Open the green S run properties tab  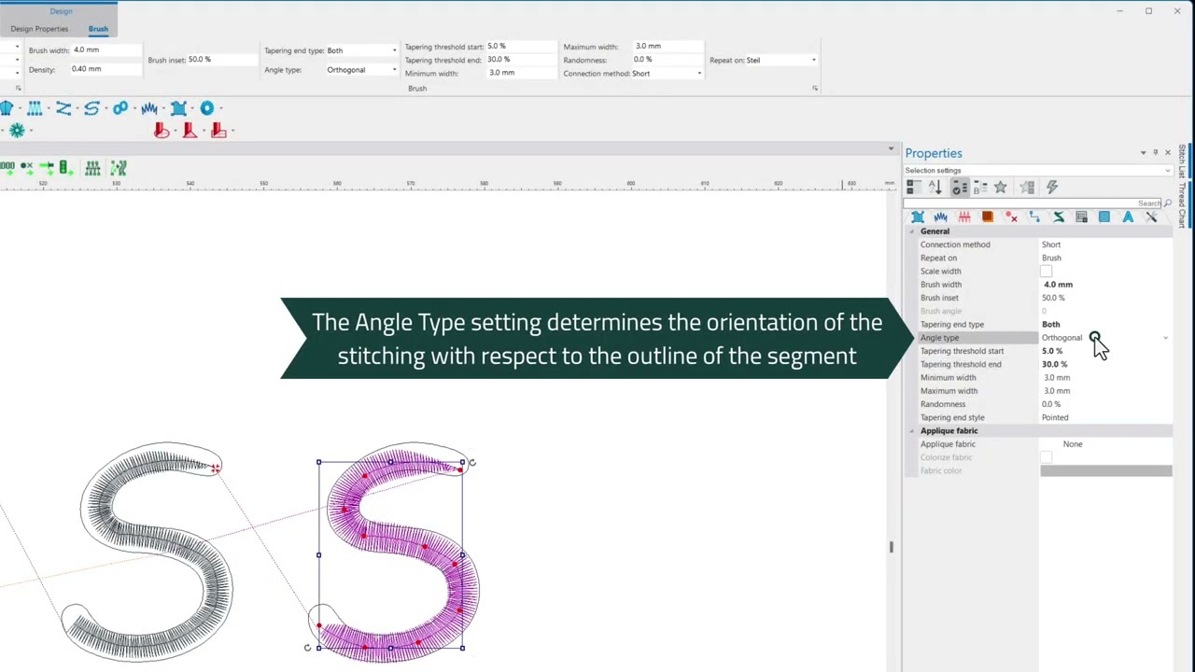(x=1059, y=217)
